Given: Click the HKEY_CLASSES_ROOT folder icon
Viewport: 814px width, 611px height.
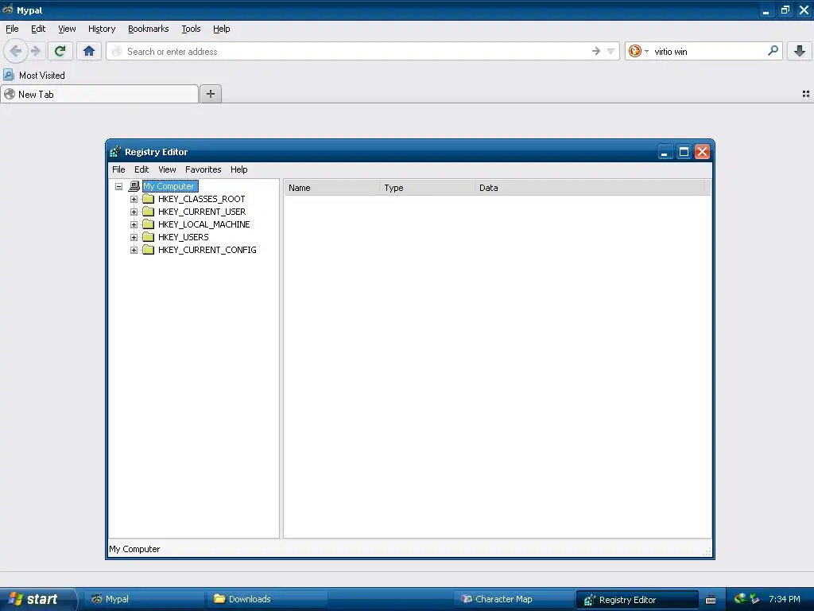Looking at the screenshot, I should point(149,198).
